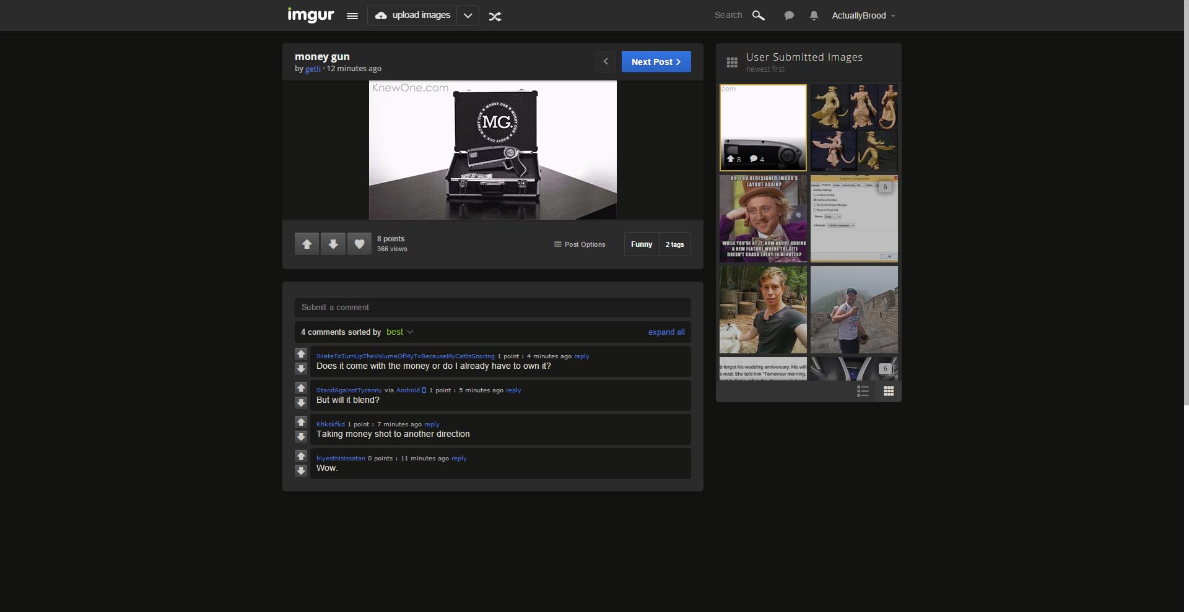Screen dimensions: 1189x612
Task: Upvote the money gun post
Action: click(x=307, y=244)
